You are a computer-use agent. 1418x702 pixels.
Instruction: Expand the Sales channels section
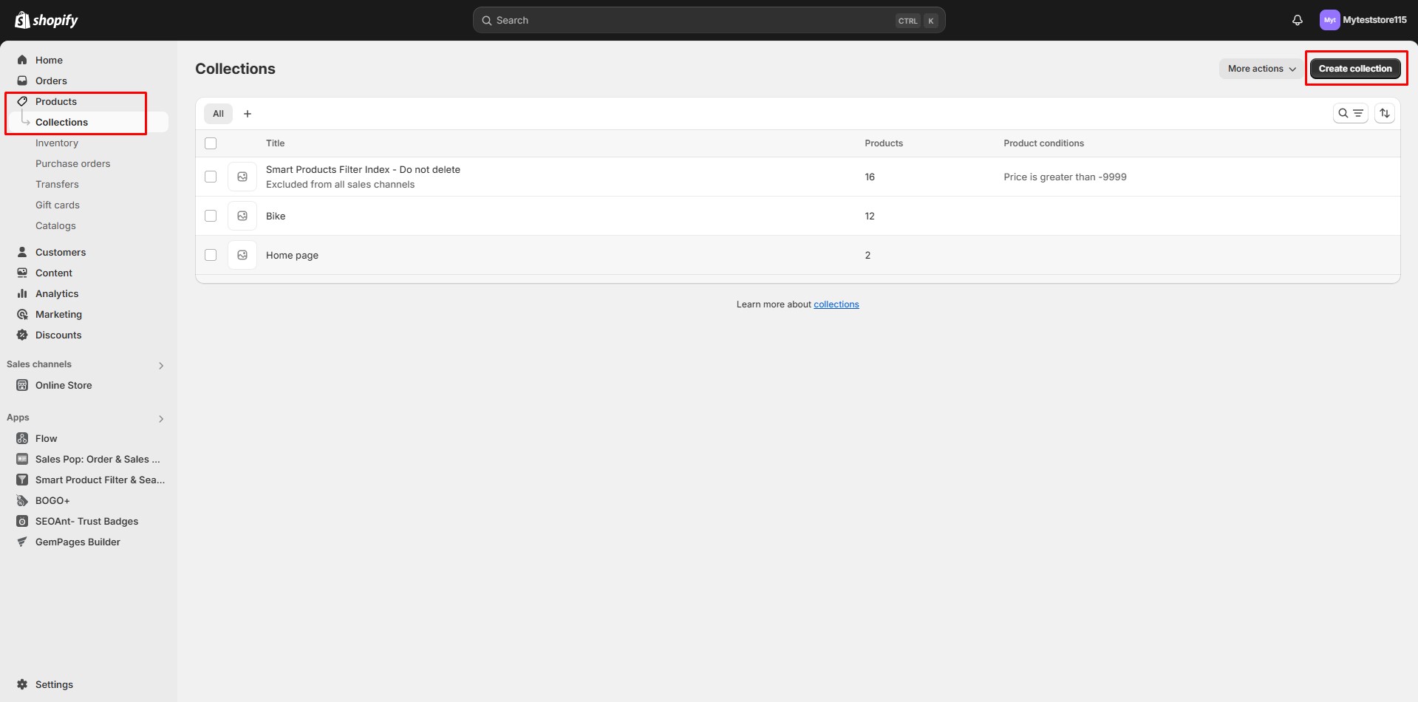[161, 365]
